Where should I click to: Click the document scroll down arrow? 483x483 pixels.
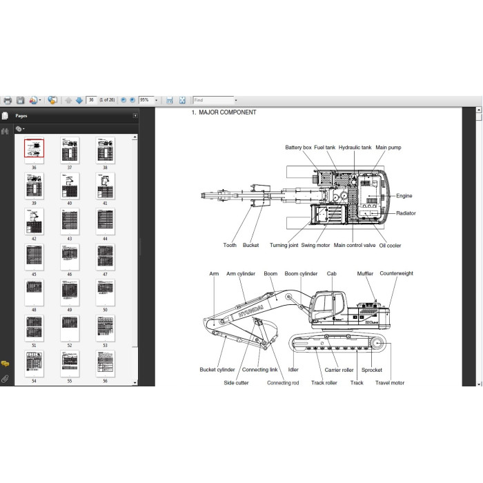(x=479, y=384)
